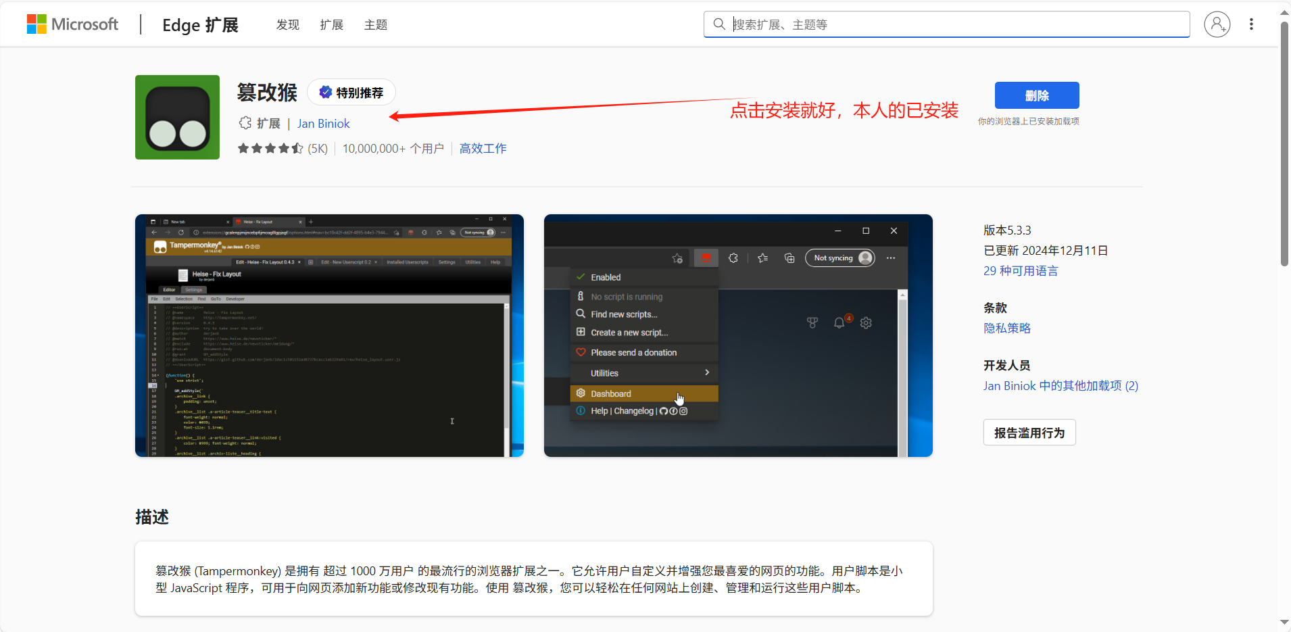Click the 版本5.3.3 text
1291x632 pixels.
[1007, 230]
